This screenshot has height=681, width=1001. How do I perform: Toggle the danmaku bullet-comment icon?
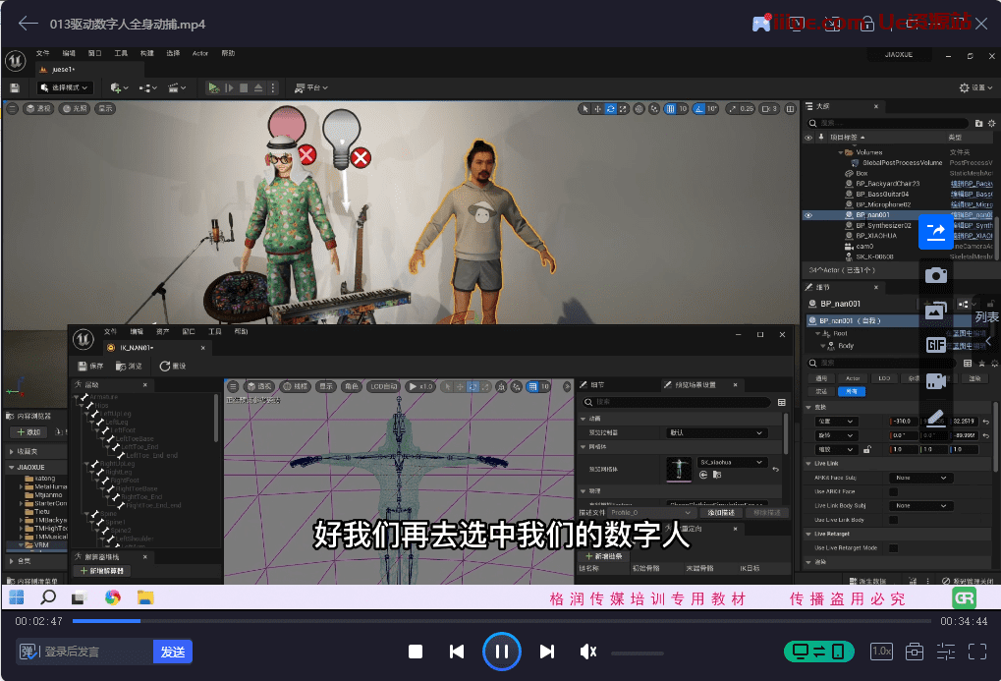[x=28, y=652]
